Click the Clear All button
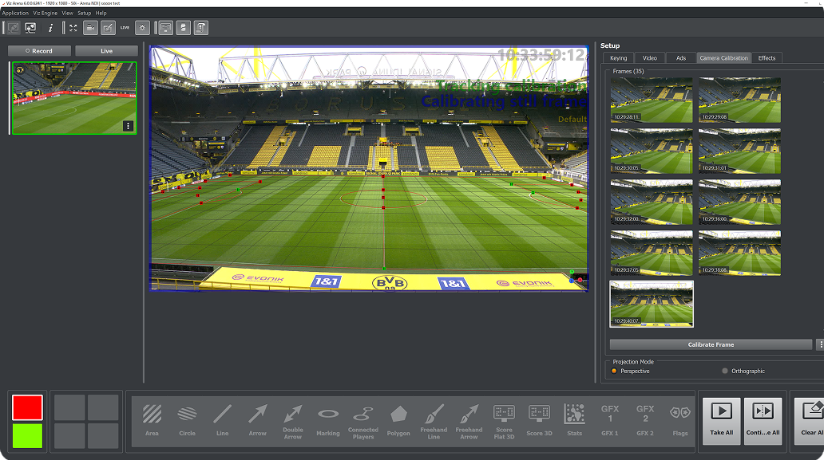The width and height of the screenshot is (824, 460). [x=810, y=421]
